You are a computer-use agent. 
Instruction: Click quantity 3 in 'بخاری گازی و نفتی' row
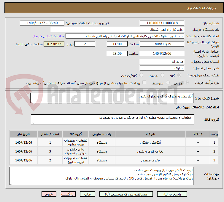tap(50, 151)
